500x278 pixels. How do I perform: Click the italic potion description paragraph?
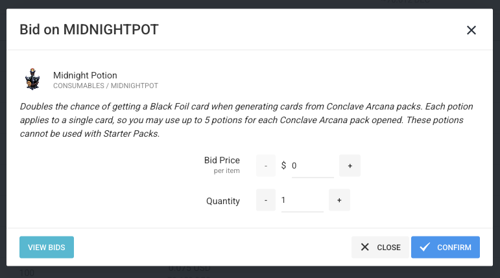246,120
